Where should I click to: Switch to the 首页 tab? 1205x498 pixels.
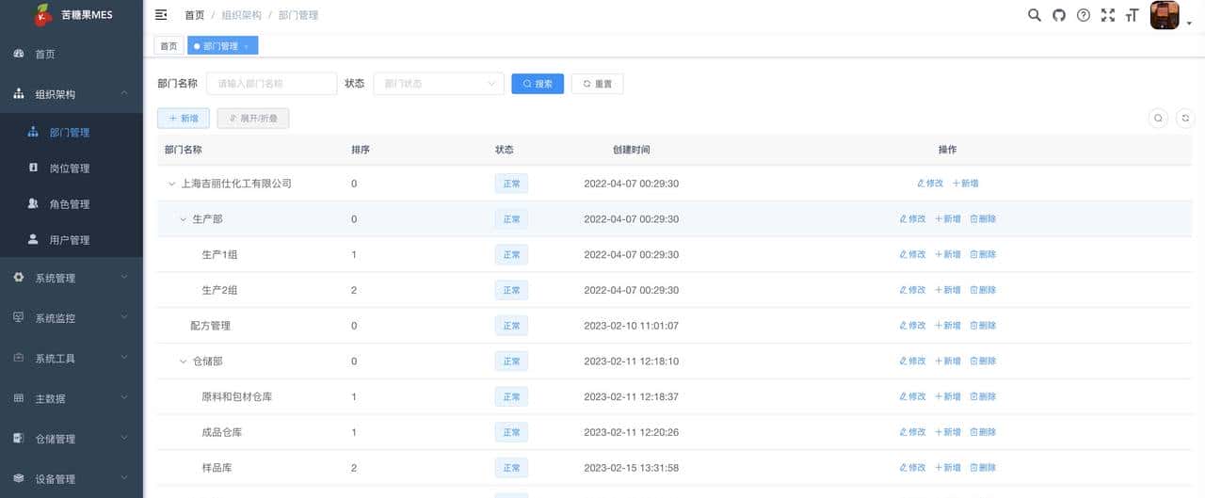click(169, 46)
